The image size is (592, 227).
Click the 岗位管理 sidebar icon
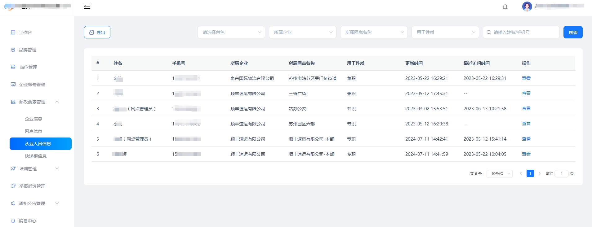(x=13, y=67)
